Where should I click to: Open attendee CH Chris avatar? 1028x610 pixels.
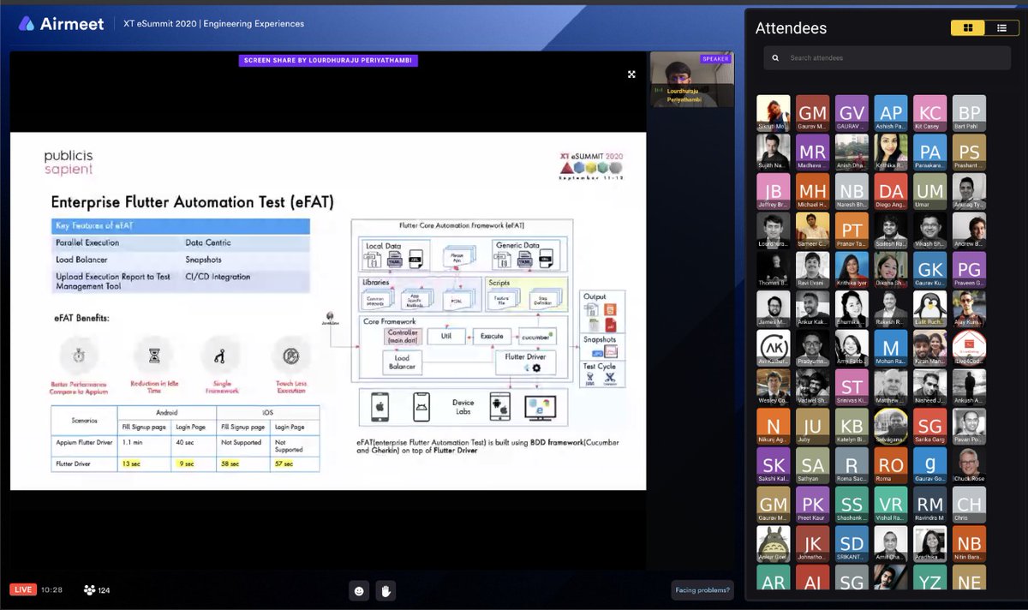969,505
